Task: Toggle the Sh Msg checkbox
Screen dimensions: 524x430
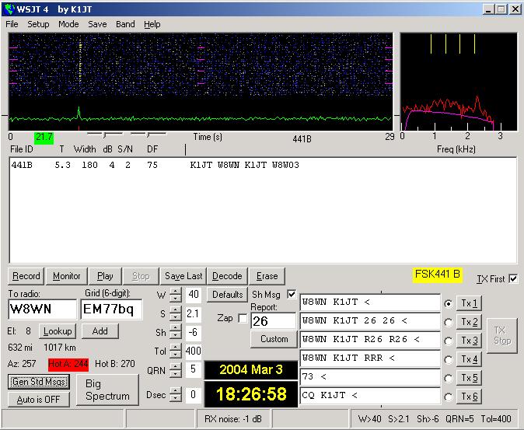Action: (292, 295)
